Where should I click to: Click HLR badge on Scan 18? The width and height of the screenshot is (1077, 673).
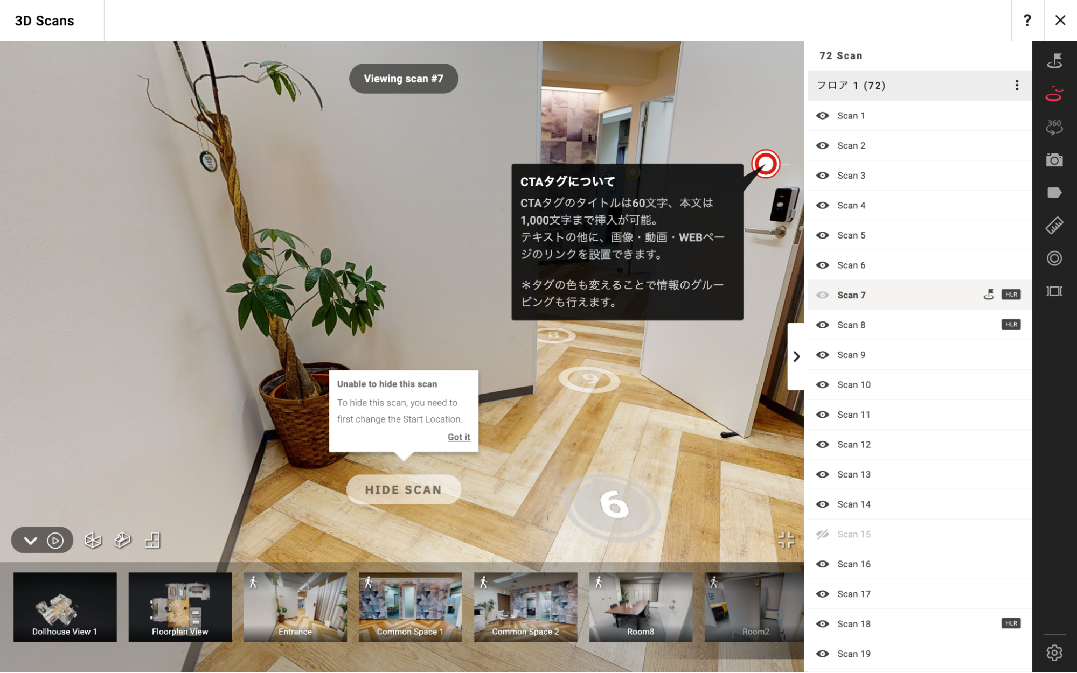[x=1011, y=623]
